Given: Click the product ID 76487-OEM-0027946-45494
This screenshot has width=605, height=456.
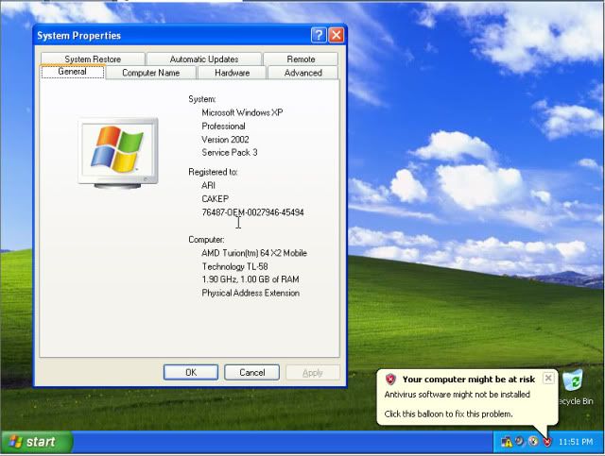Looking at the screenshot, I should click(x=252, y=212).
